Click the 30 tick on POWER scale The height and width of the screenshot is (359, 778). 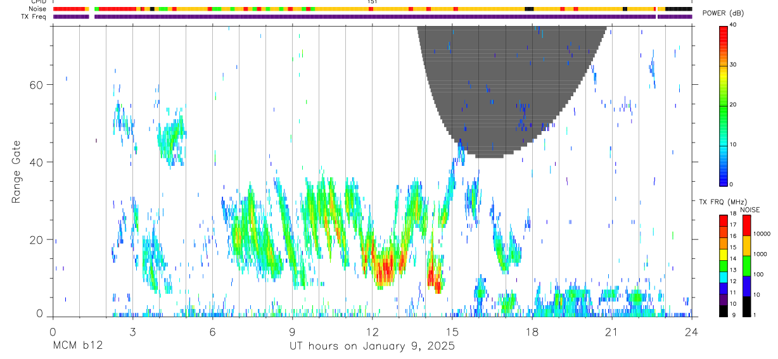coord(733,65)
